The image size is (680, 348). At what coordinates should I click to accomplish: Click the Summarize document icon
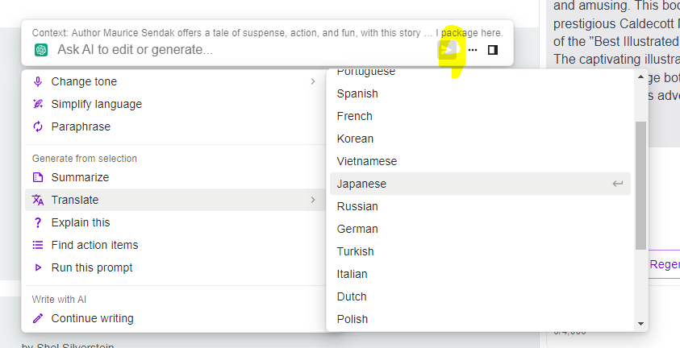point(38,177)
